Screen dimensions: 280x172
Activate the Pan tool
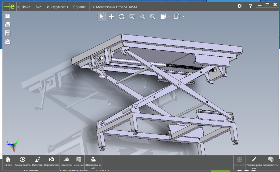111,17
